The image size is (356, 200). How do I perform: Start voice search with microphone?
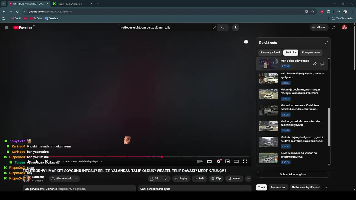[236, 27]
